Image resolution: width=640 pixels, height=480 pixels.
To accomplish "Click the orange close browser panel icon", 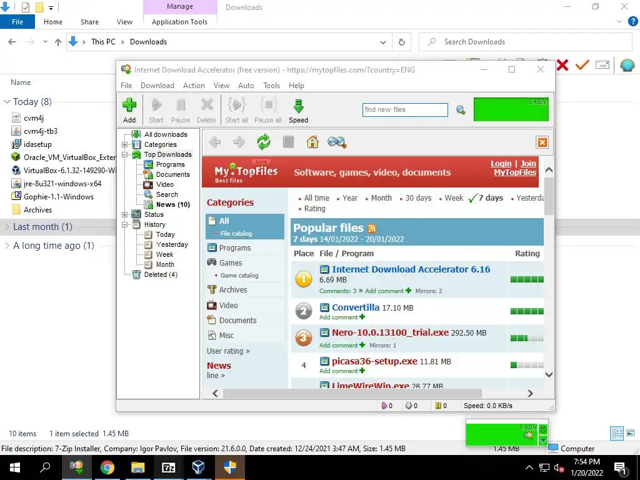I will [542, 142].
